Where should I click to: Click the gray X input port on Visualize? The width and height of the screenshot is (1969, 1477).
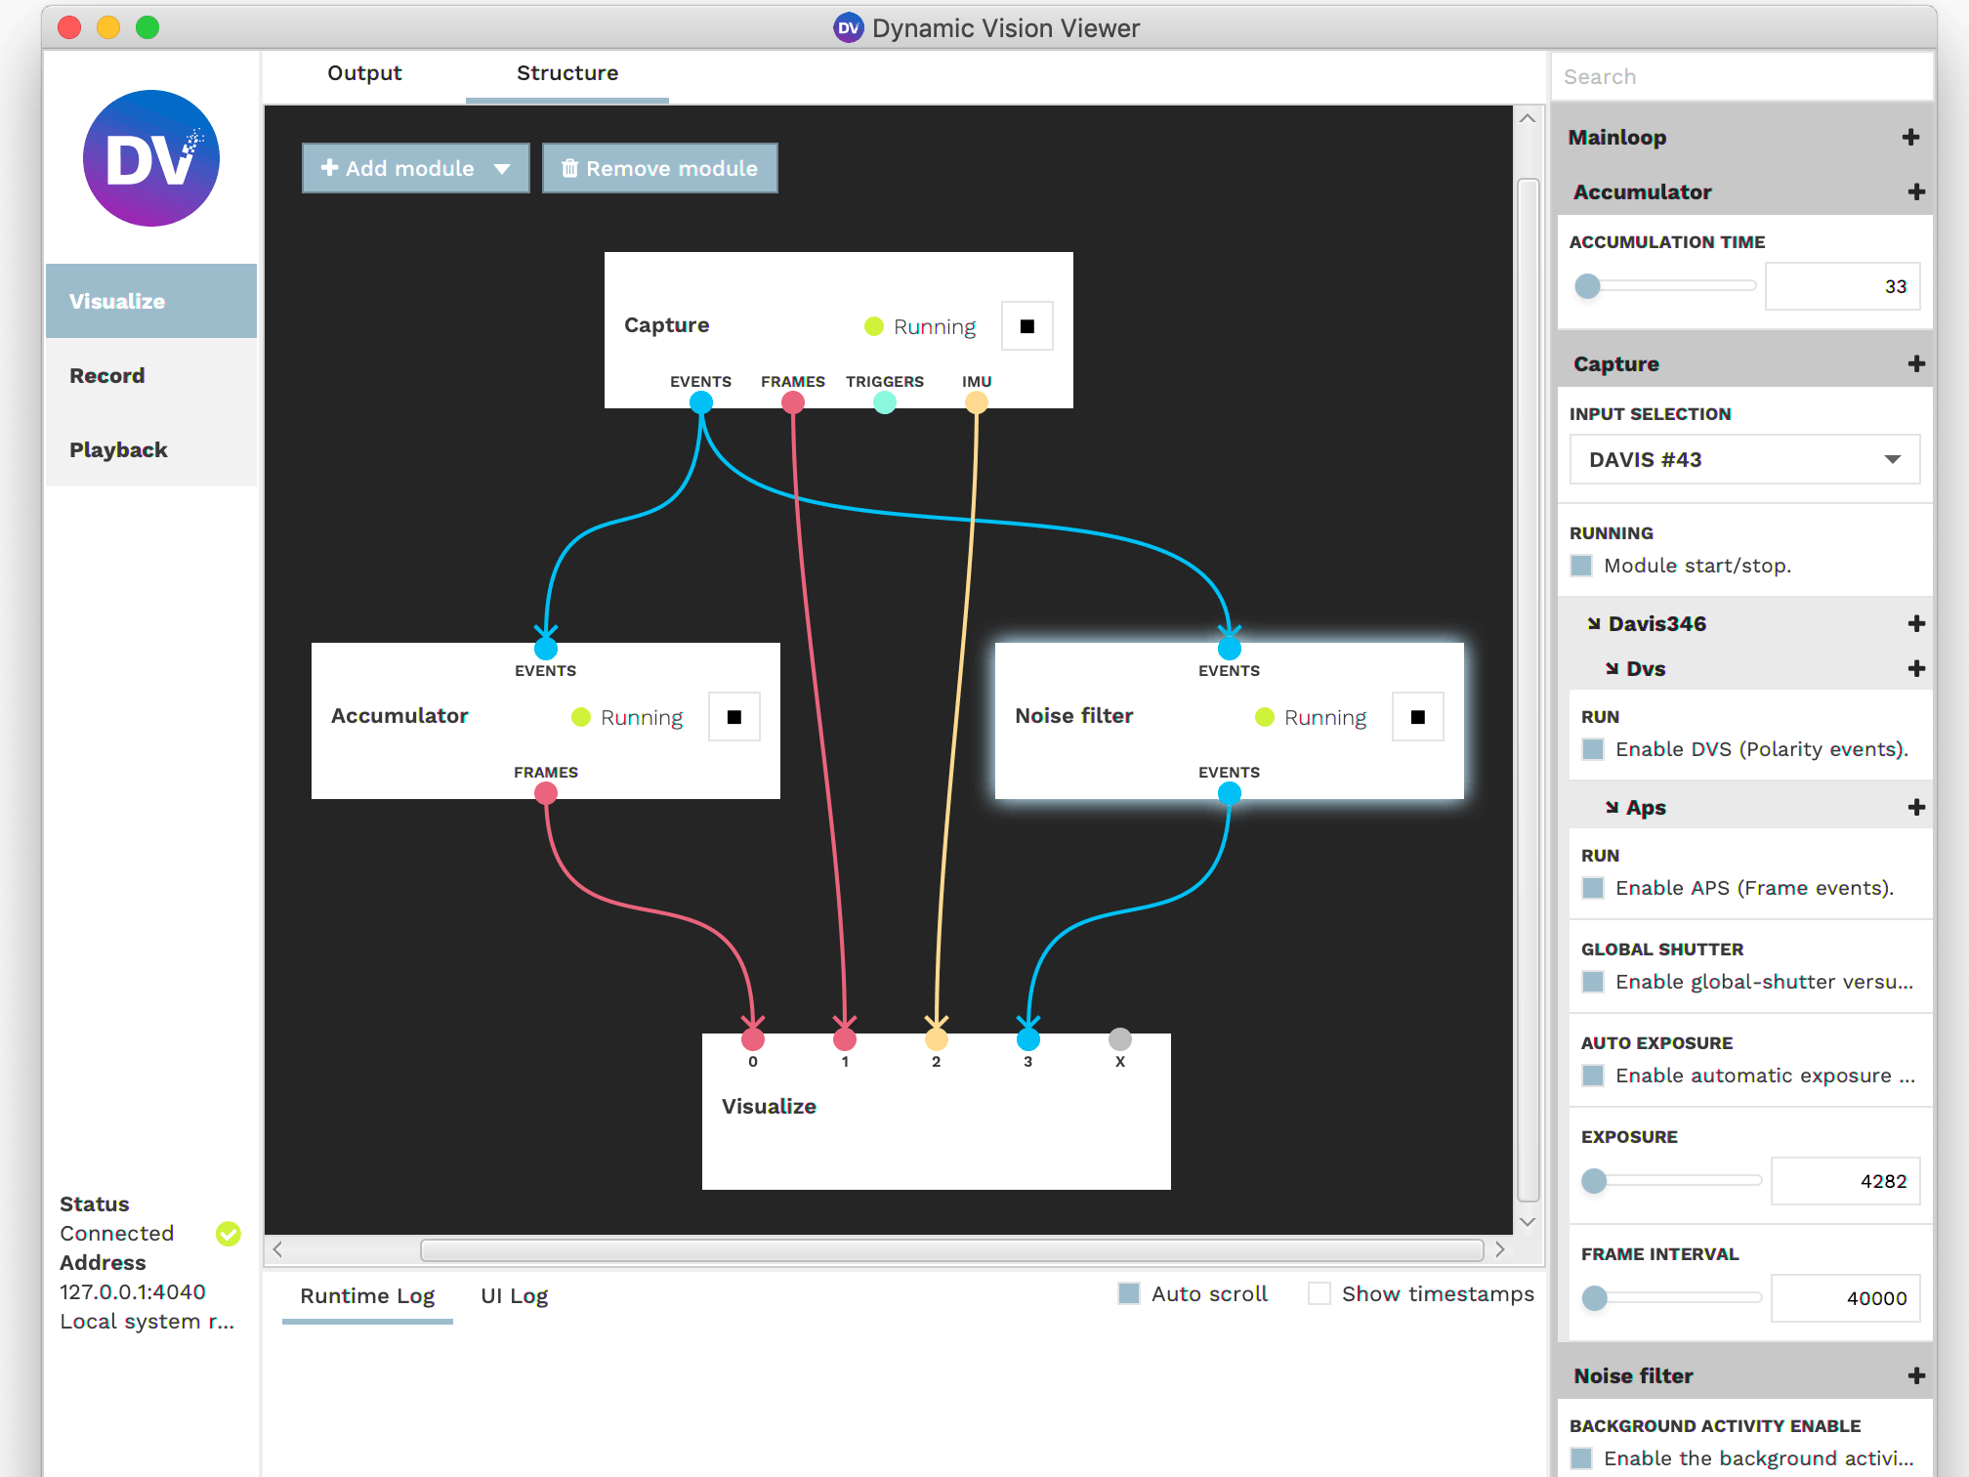click(x=1119, y=1039)
